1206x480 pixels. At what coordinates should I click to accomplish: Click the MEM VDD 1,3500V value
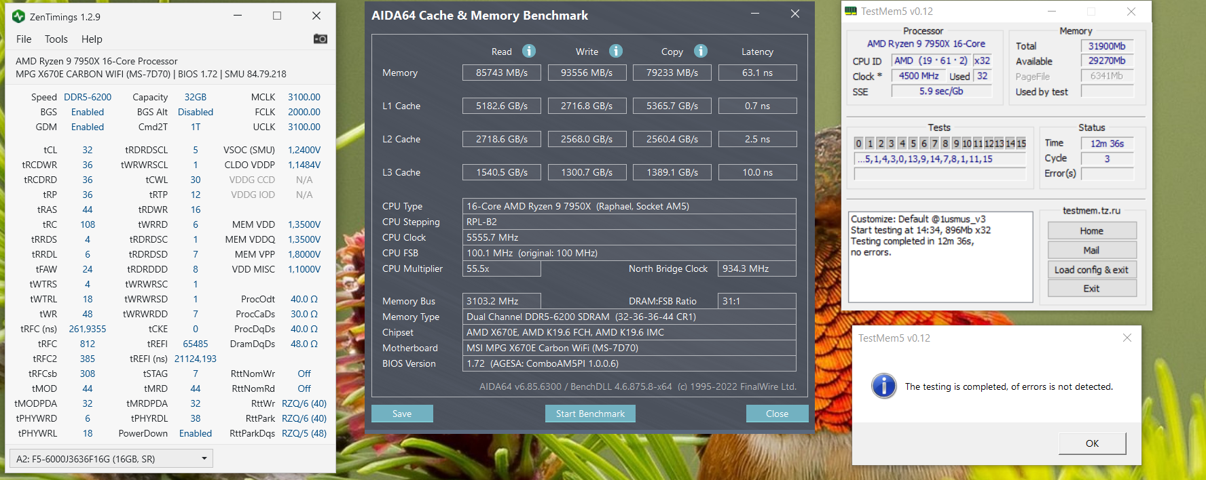point(304,224)
